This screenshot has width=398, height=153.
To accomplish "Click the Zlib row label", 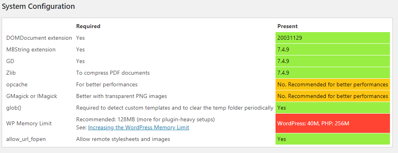I will pos(11,73).
